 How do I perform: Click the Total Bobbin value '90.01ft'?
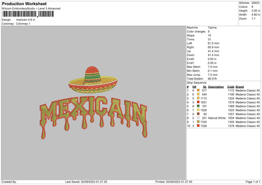click(x=212, y=79)
